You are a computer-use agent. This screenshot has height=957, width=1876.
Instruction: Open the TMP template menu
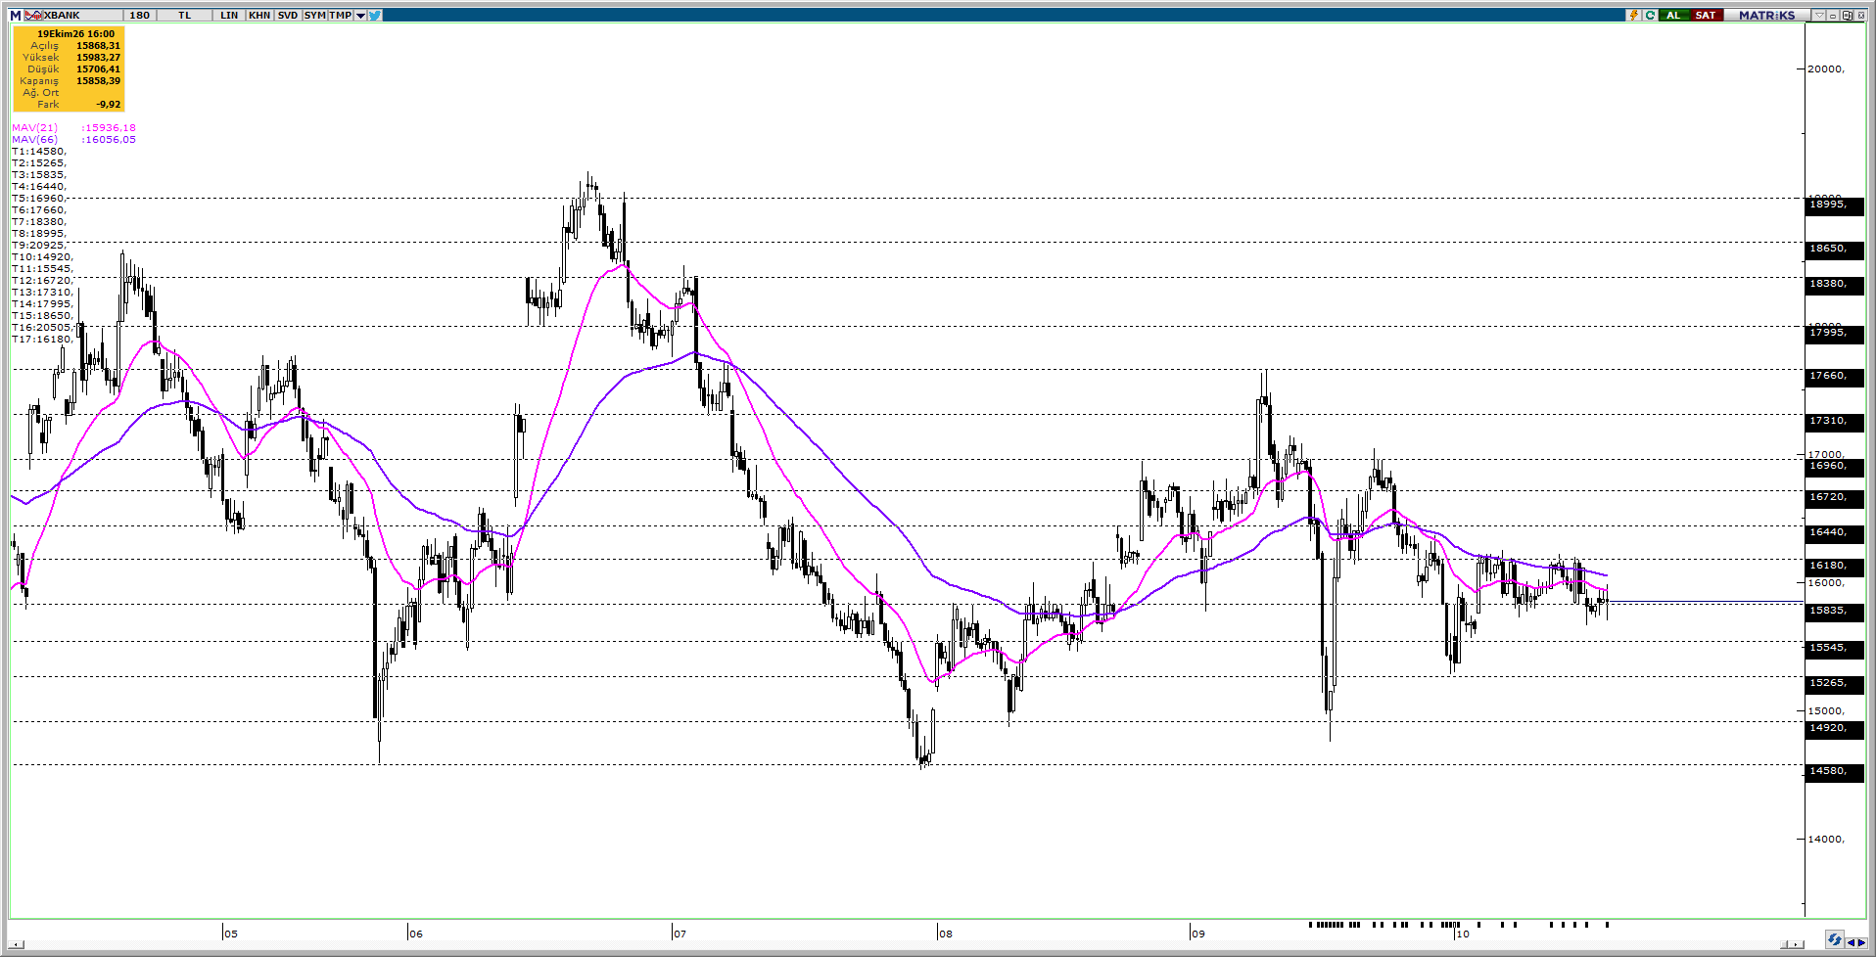tap(341, 15)
